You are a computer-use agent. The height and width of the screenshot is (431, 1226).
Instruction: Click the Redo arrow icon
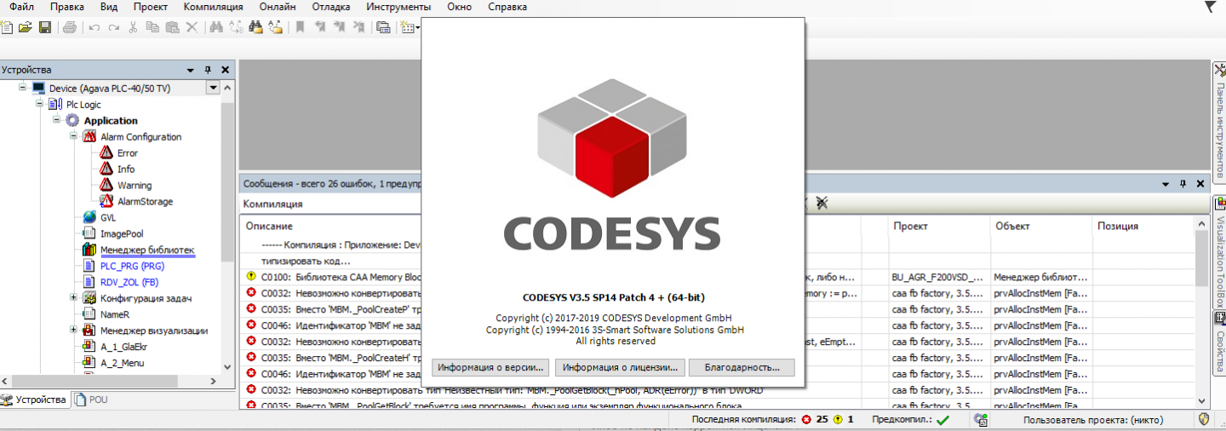click(x=114, y=27)
